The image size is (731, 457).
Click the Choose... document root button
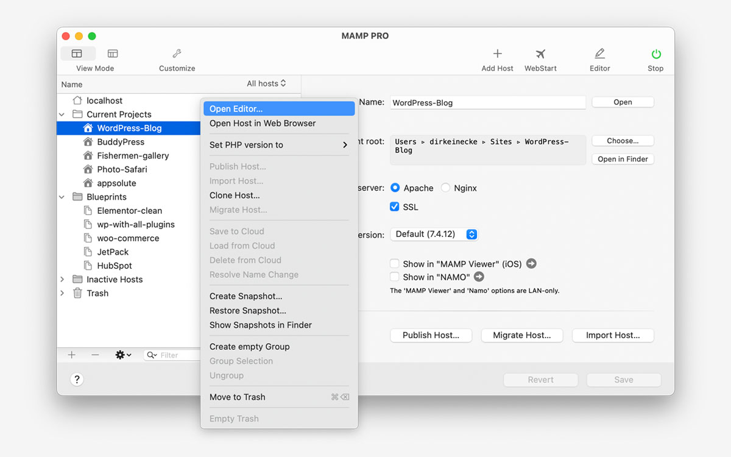(623, 141)
